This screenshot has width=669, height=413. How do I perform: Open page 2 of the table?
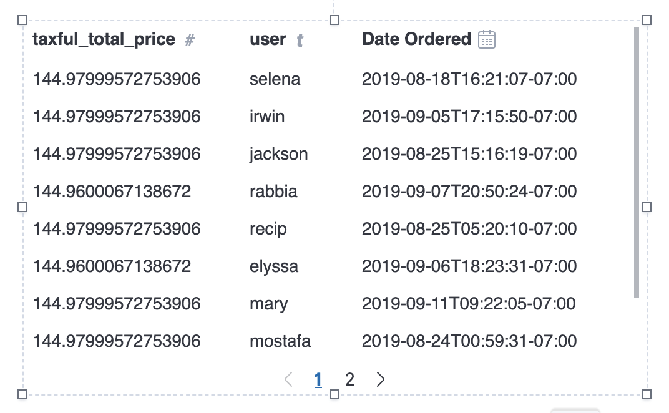tap(350, 379)
